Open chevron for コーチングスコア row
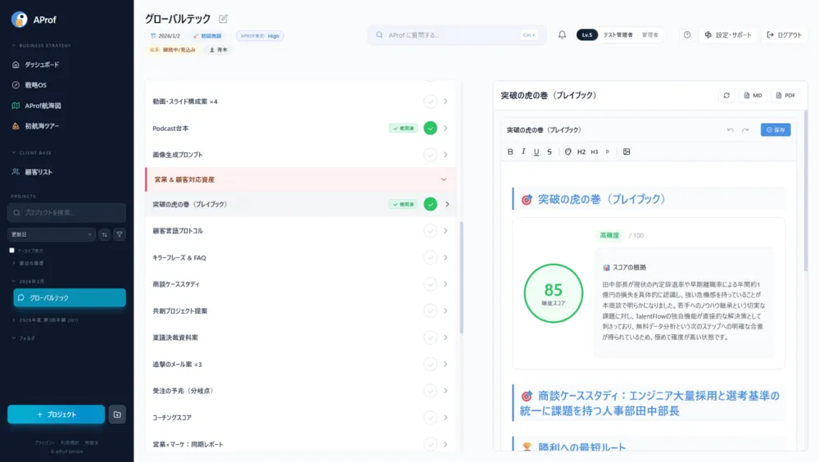The image size is (819, 462). tap(446, 418)
